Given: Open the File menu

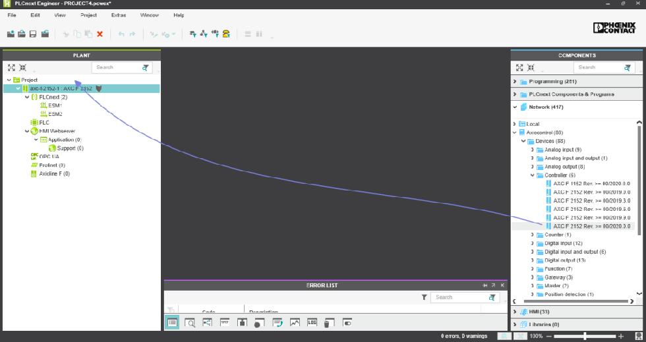Looking at the screenshot, I should (12, 15).
